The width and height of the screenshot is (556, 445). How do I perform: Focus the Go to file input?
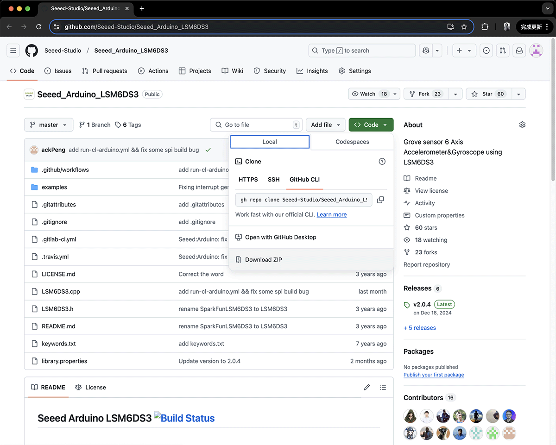click(x=256, y=125)
